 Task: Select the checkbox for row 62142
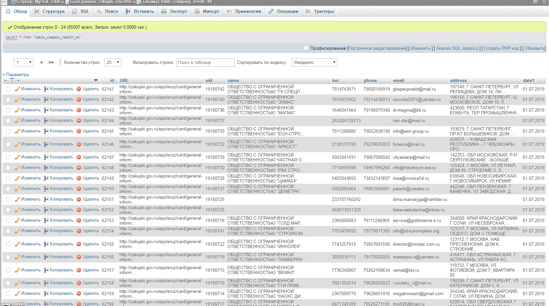[8, 99]
